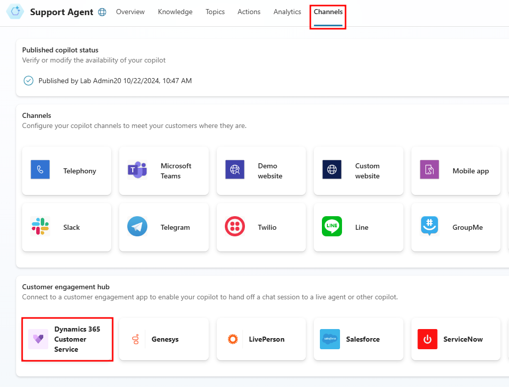Open the Mobile app label

471,171
